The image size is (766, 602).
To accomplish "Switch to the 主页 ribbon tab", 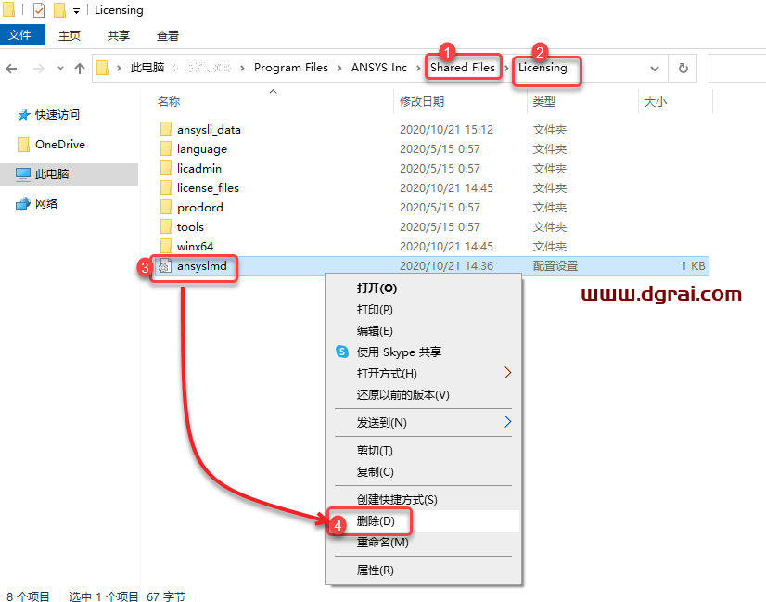I will [69, 35].
